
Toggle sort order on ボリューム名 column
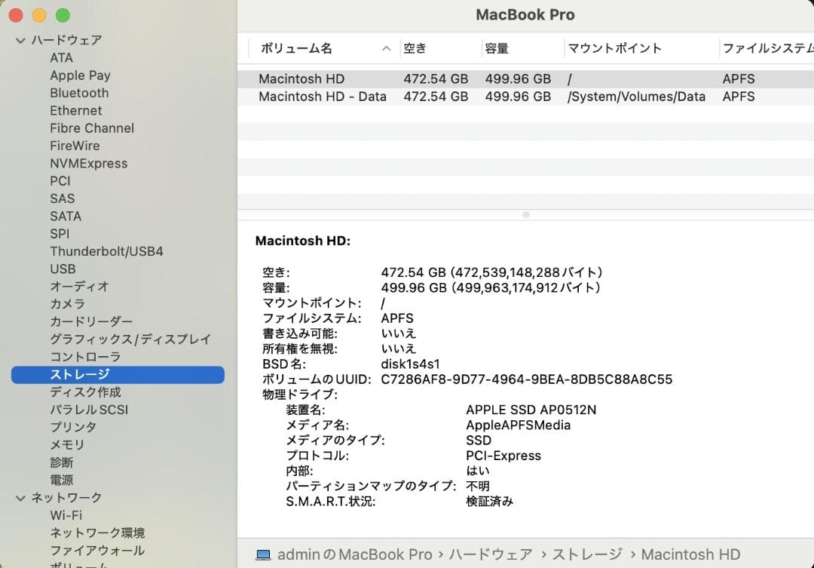(298, 48)
